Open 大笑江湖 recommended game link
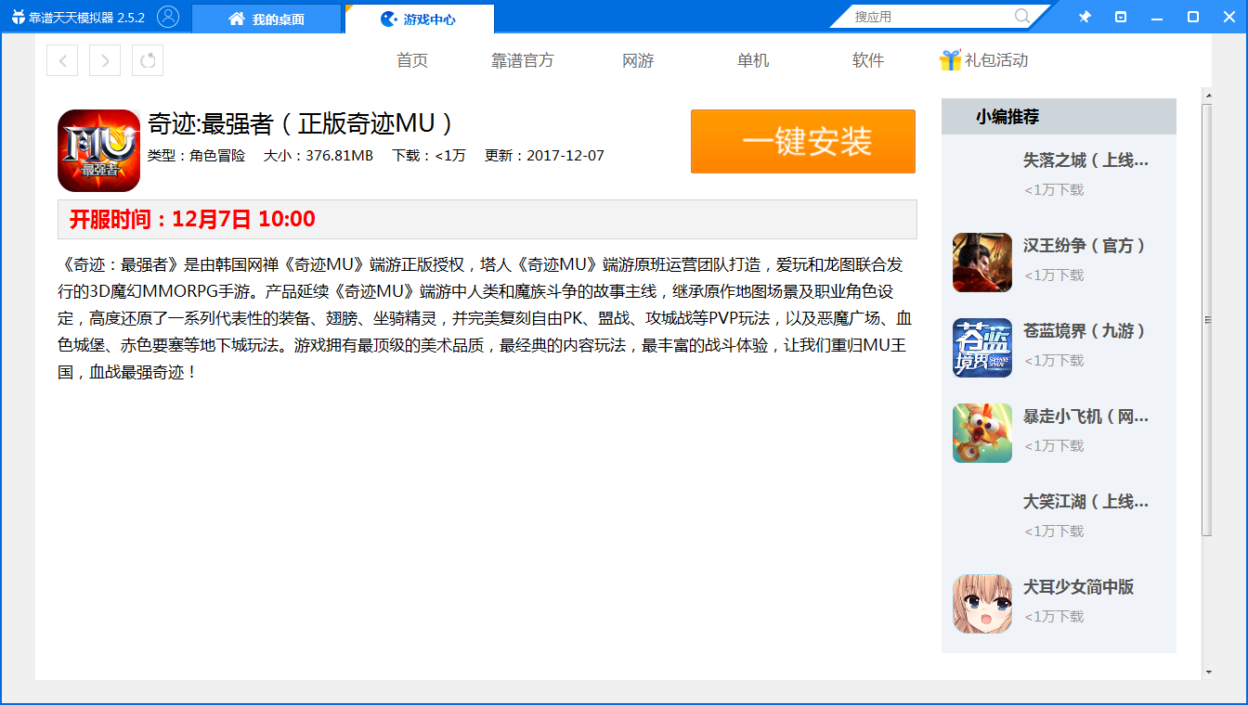Viewport: 1248px width, 705px height. coord(1085,502)
